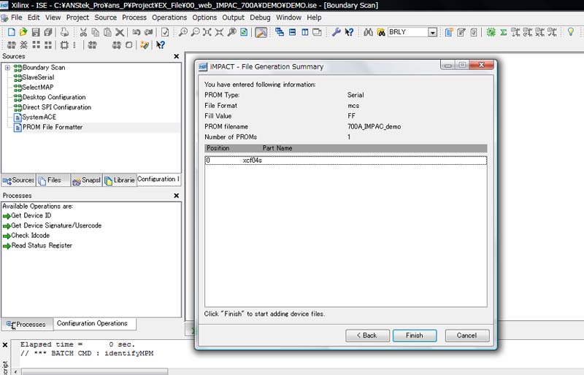
Task: Select the xcf04s row in the PROM list
Action: [345, 161]
